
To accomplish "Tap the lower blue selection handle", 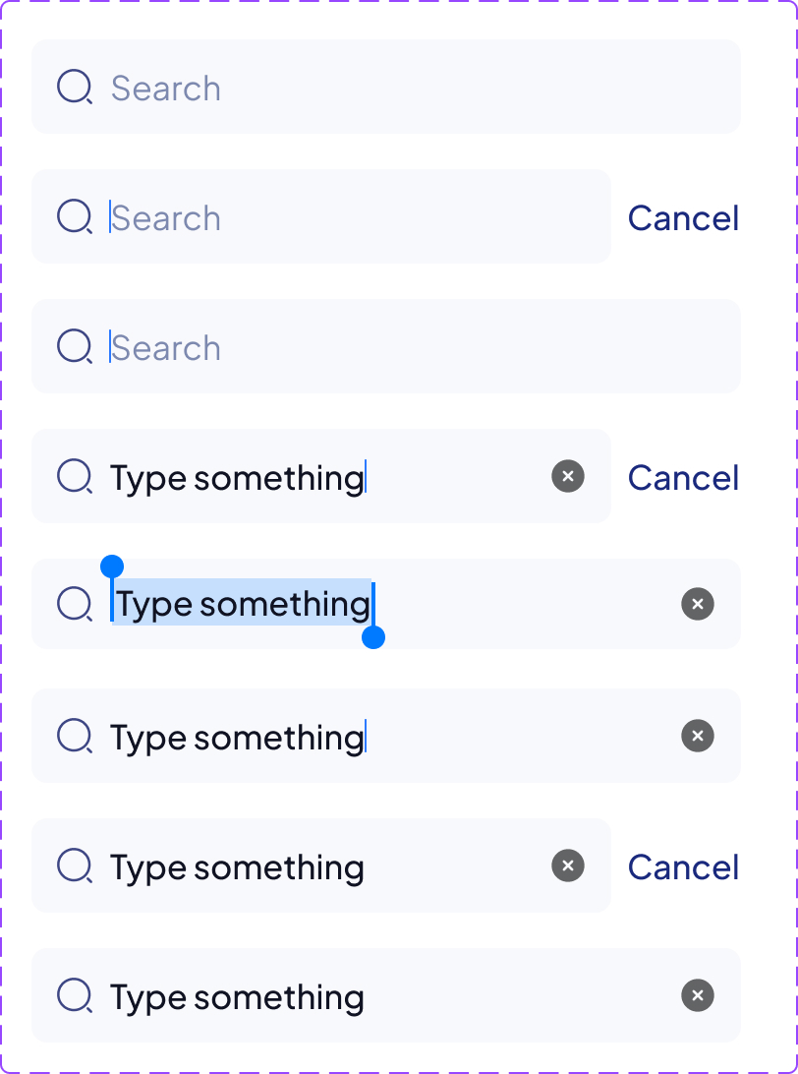I will point(373,639).
